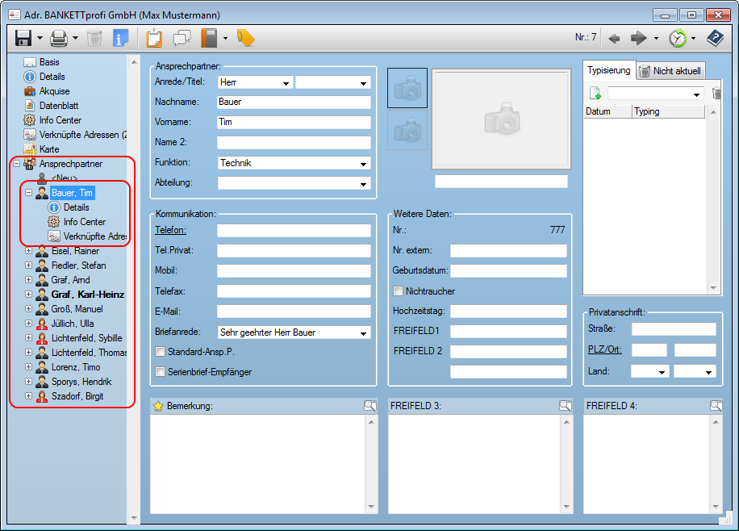Select the Typisierung tab
739x531 pixels.
pyautogui.click(x=609, y=71)
